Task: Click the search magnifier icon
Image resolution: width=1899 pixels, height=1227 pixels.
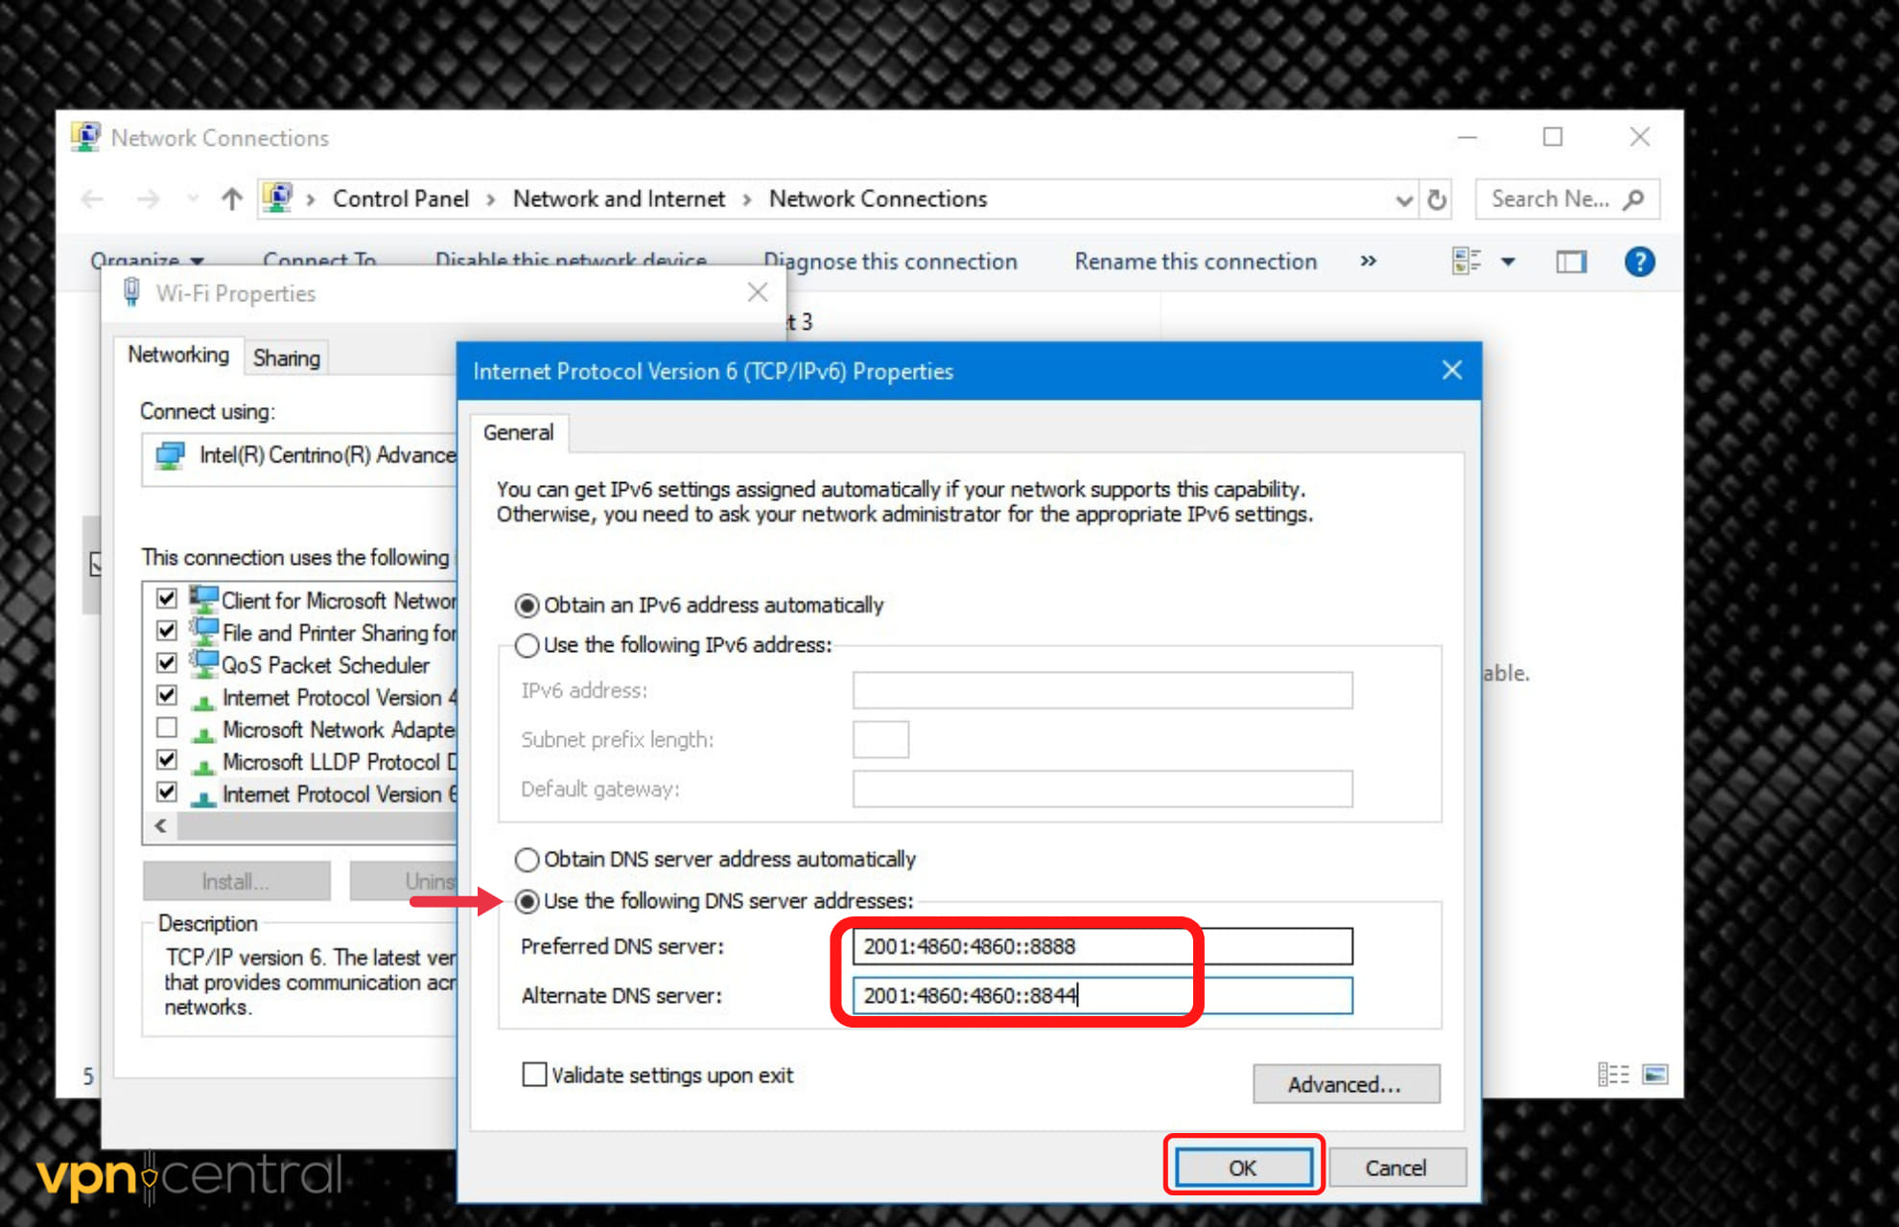Action: 1633,199
